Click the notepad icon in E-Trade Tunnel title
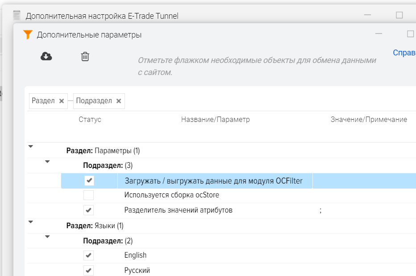416x276 pixels. 17,16
